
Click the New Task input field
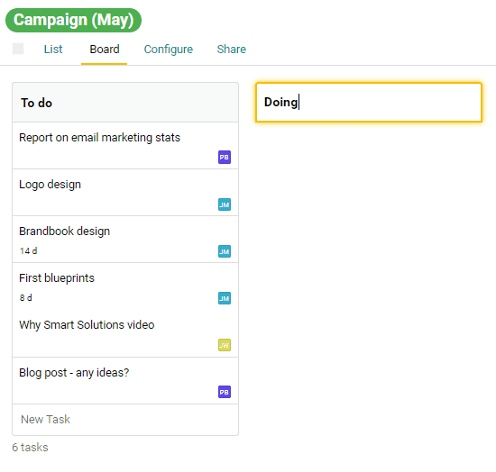pyautogui.click(x=125, y=420)
